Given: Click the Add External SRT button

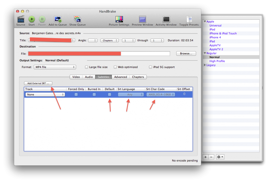Looking at the screenshot, I should pos(38,83).
